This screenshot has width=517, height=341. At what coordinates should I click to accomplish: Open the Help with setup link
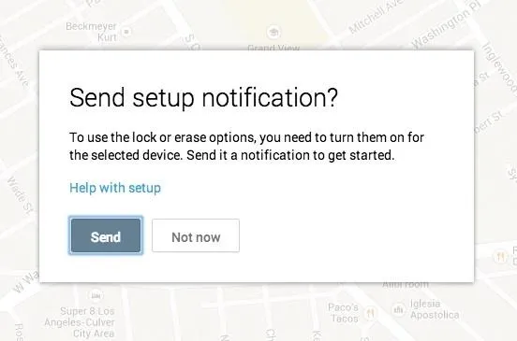click(x=115, y=188)
